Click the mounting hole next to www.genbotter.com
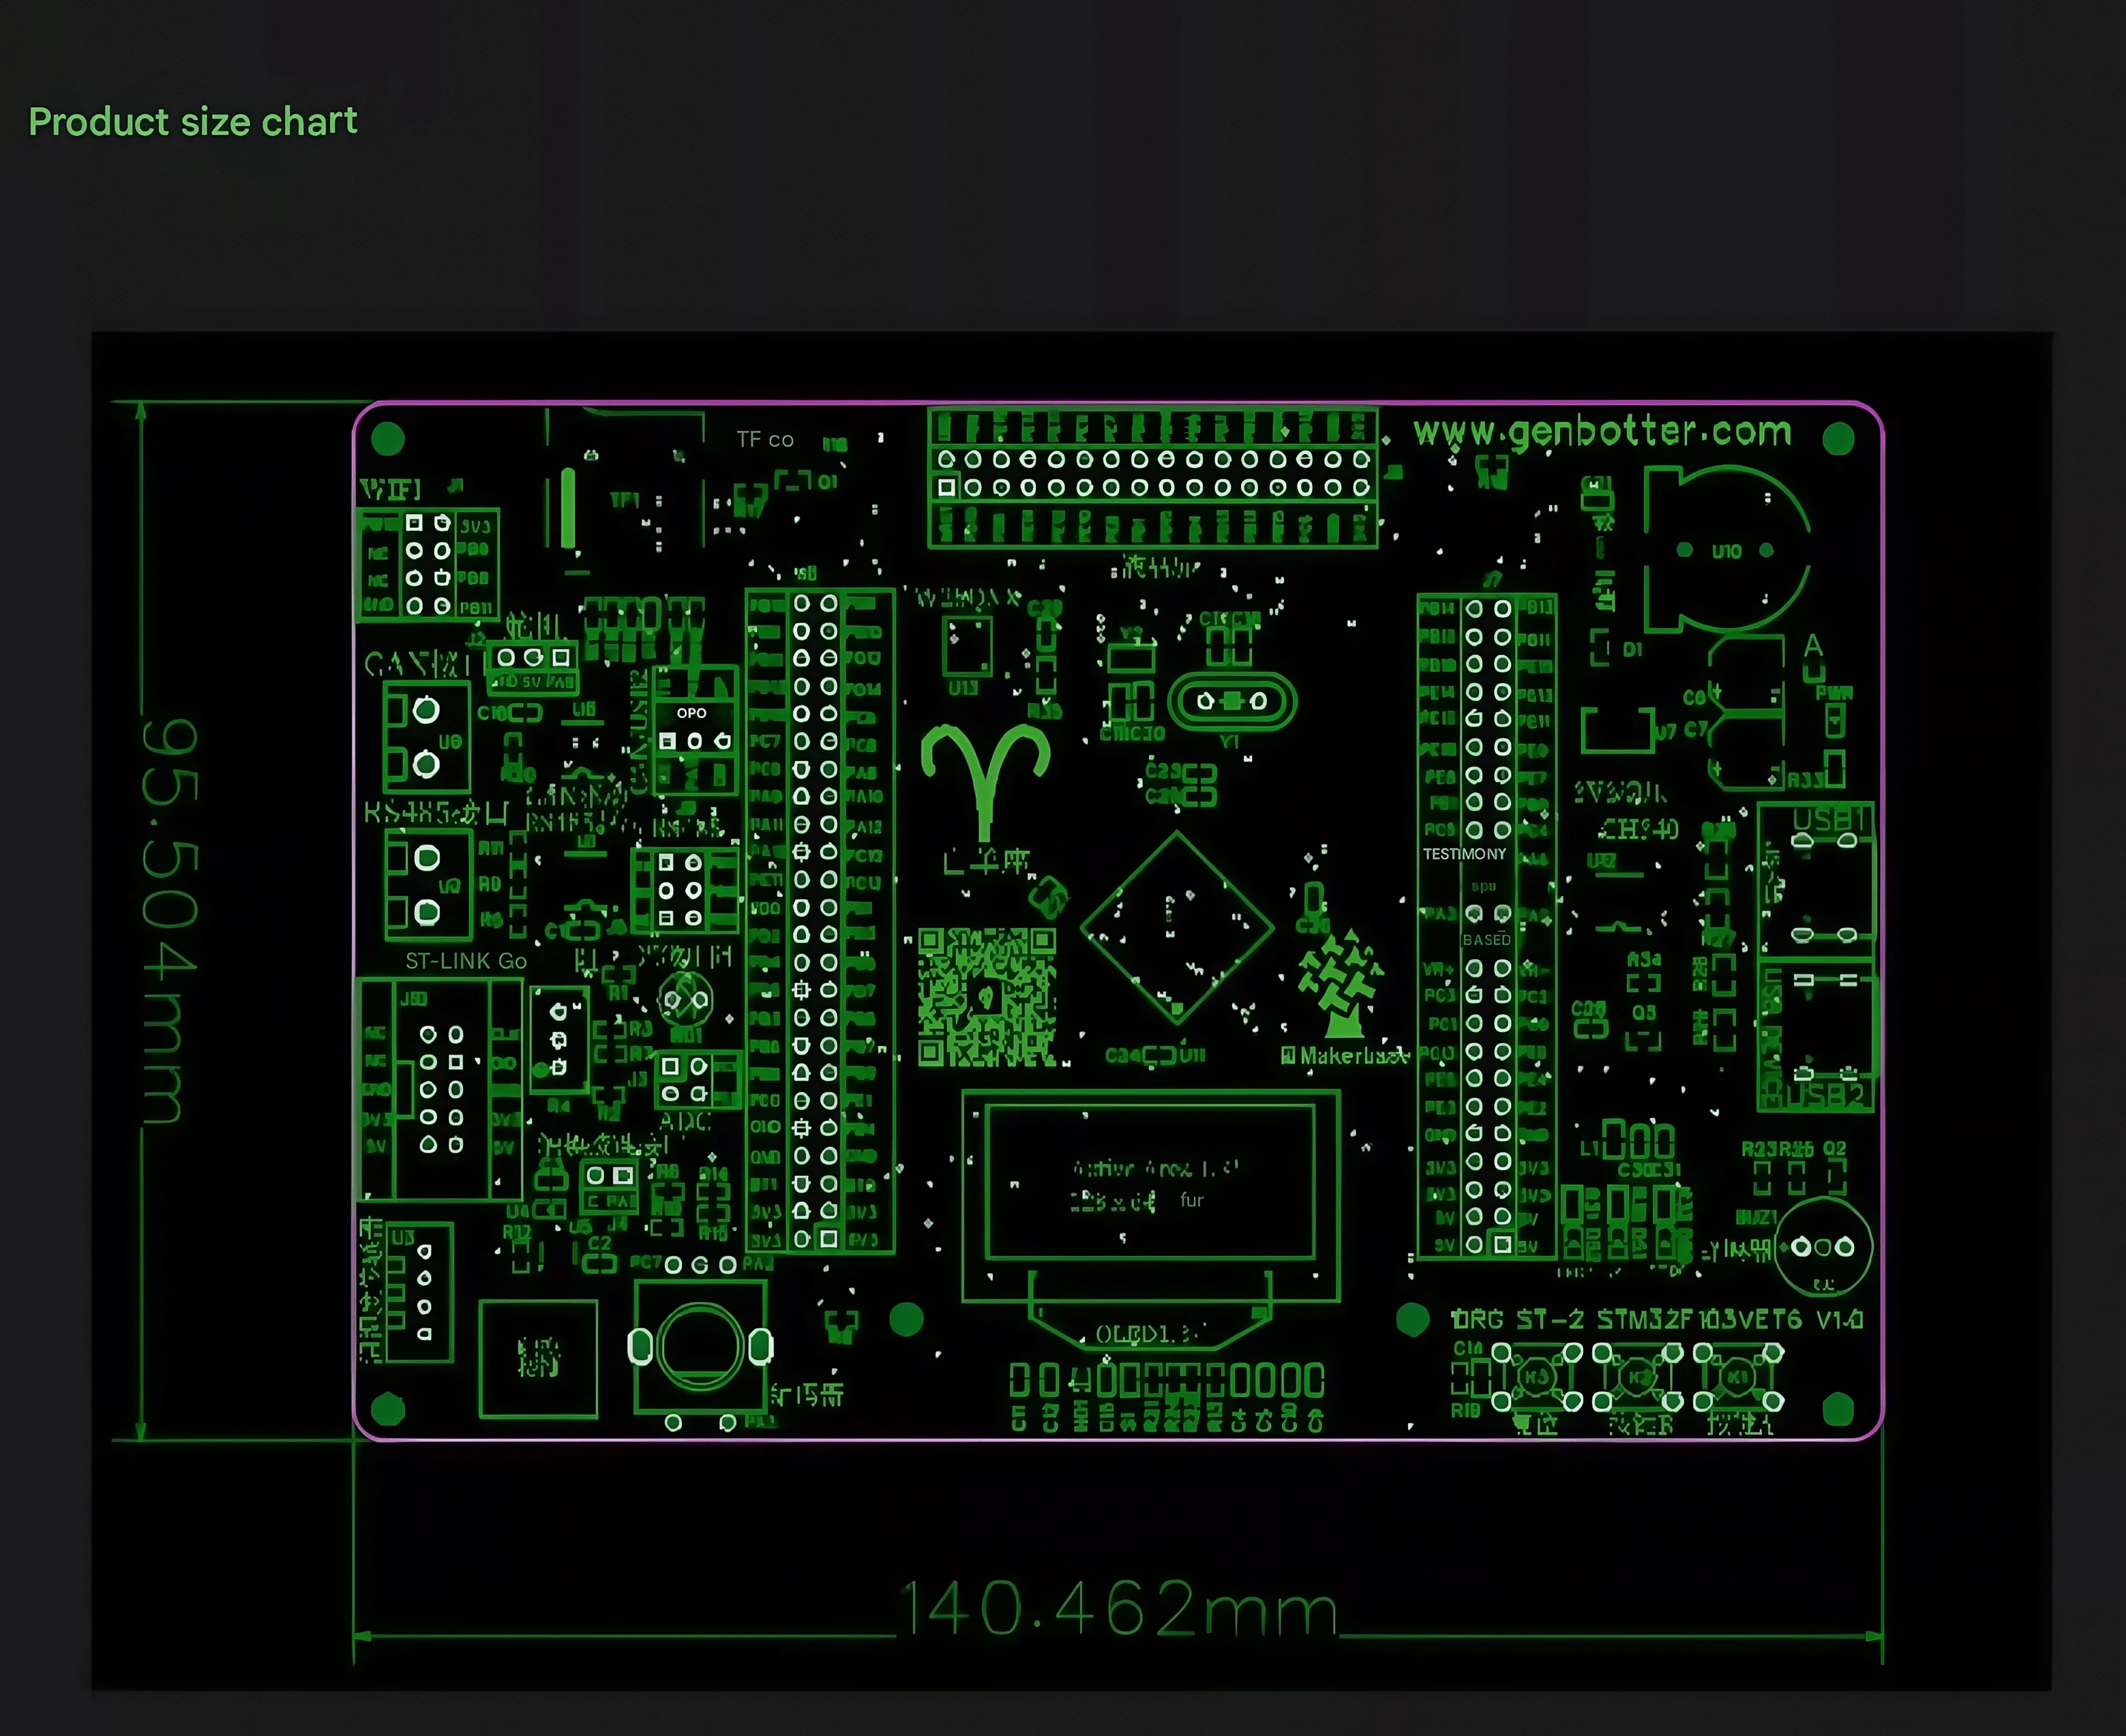2126x1736 pixels. 1838,439
